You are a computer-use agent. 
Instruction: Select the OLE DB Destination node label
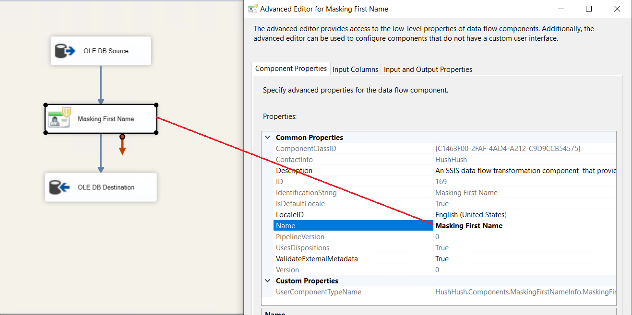pos(106,187)
